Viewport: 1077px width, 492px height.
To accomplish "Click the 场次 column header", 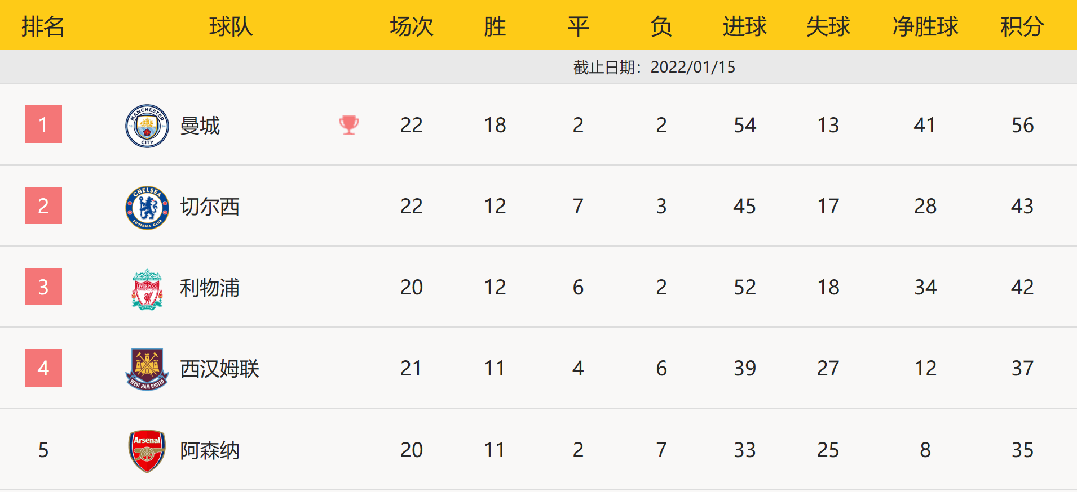I will click(411, 26).
